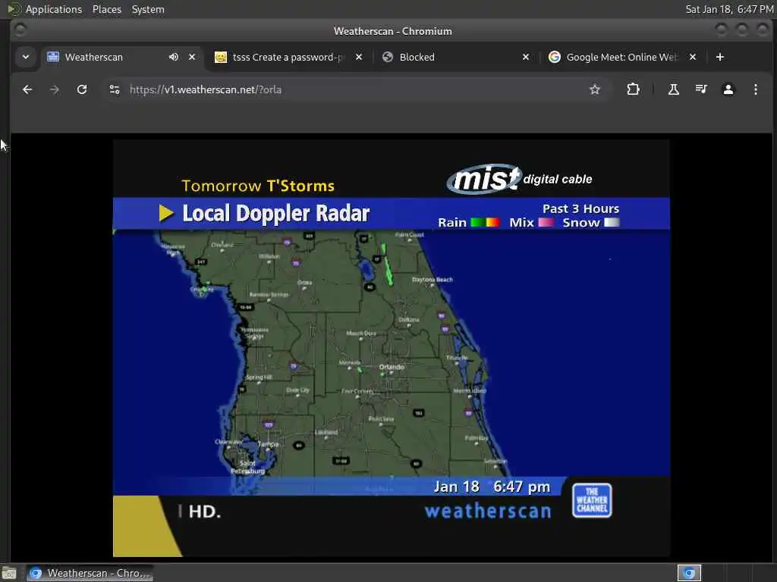Screen dimensions: 777x582
Task: Go back to the previous page
Action: point(27,89)
